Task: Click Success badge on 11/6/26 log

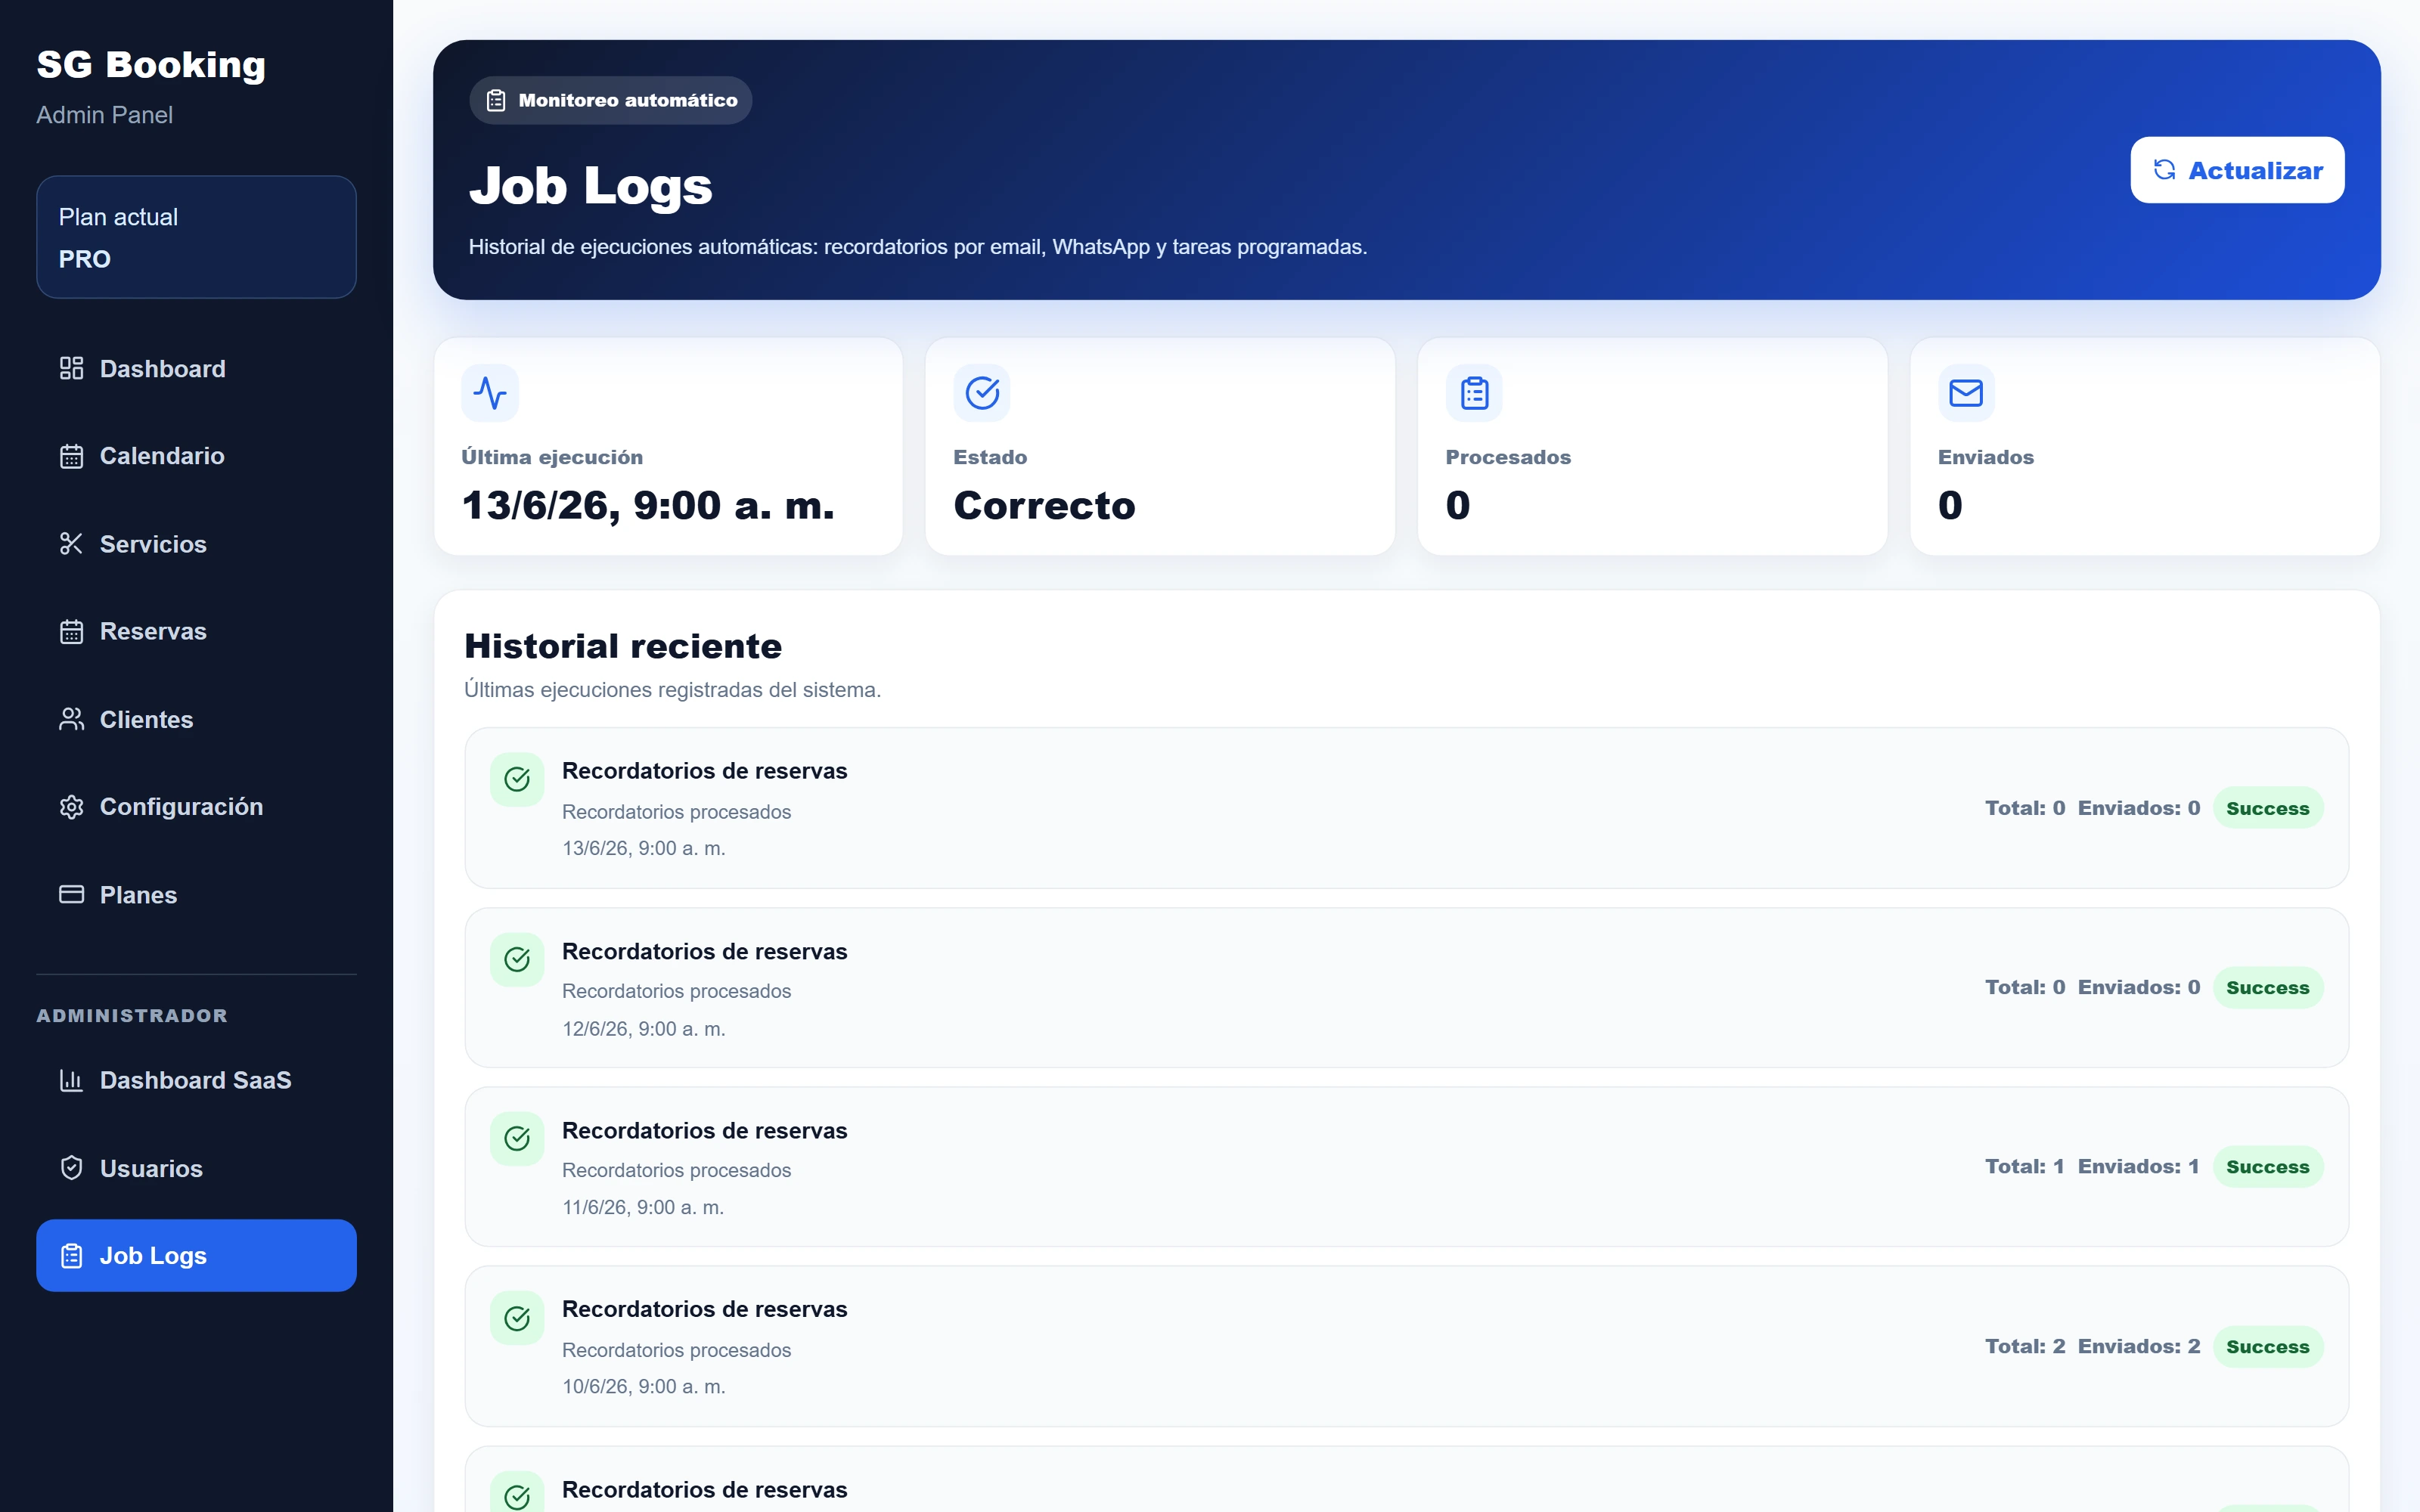Action: click(2267, 1166)
